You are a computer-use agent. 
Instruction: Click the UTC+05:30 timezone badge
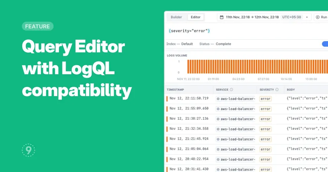click(x=292, y=17)
